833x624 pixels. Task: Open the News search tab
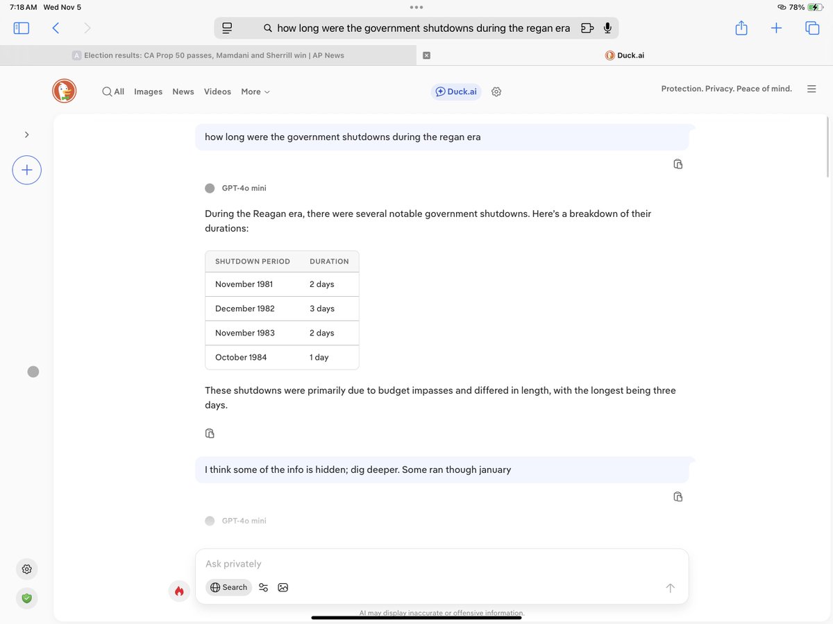(x=183, y=92)
